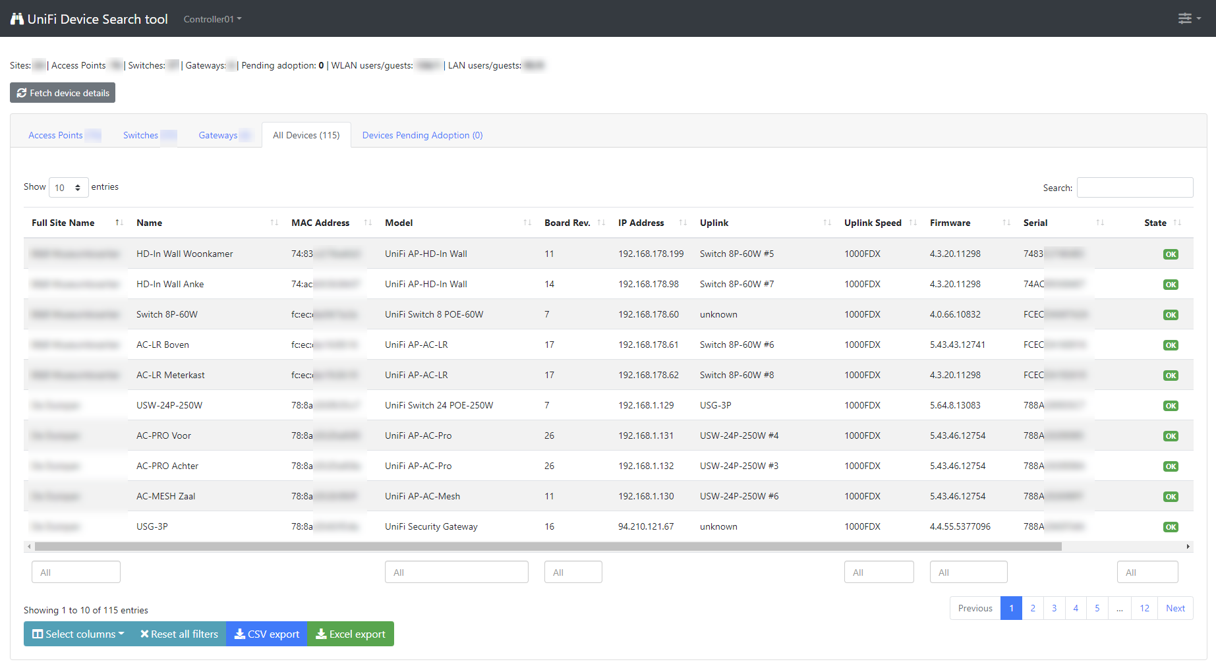Click the scrollbar right arrow

[x=1188, y=547]
